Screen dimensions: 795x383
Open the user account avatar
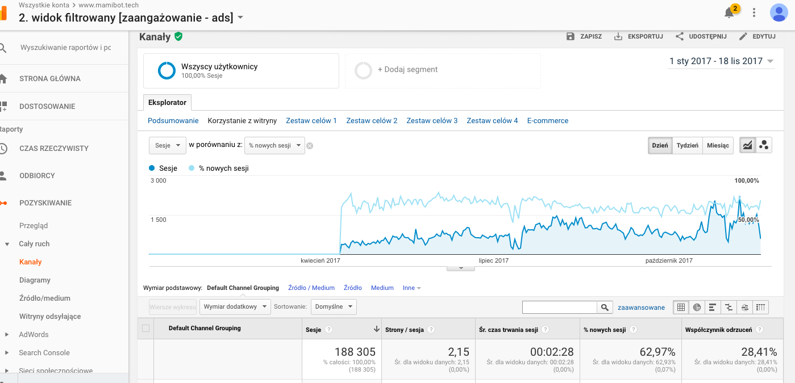tap(778, 12)
